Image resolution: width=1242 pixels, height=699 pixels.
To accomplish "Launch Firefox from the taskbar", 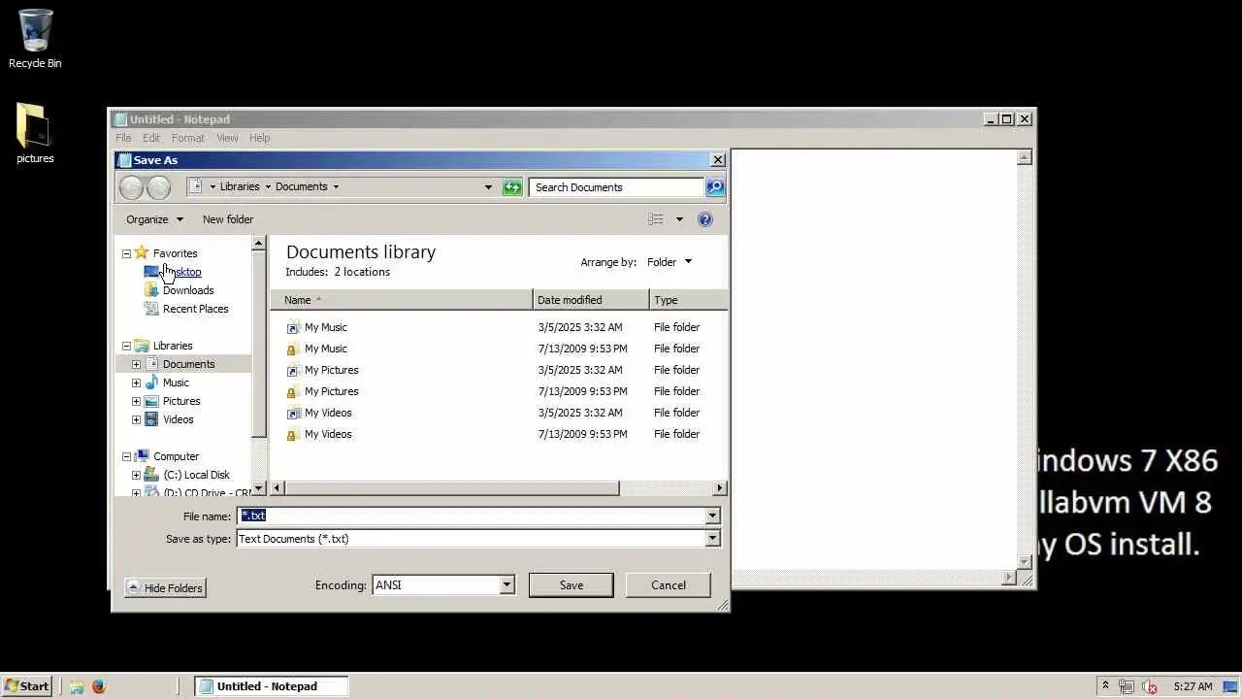I will pyautogui.click(x=99, y=686).
